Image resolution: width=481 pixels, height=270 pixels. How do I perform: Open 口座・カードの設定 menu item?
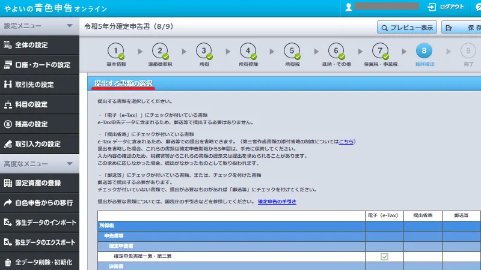(x=40, y=65)
